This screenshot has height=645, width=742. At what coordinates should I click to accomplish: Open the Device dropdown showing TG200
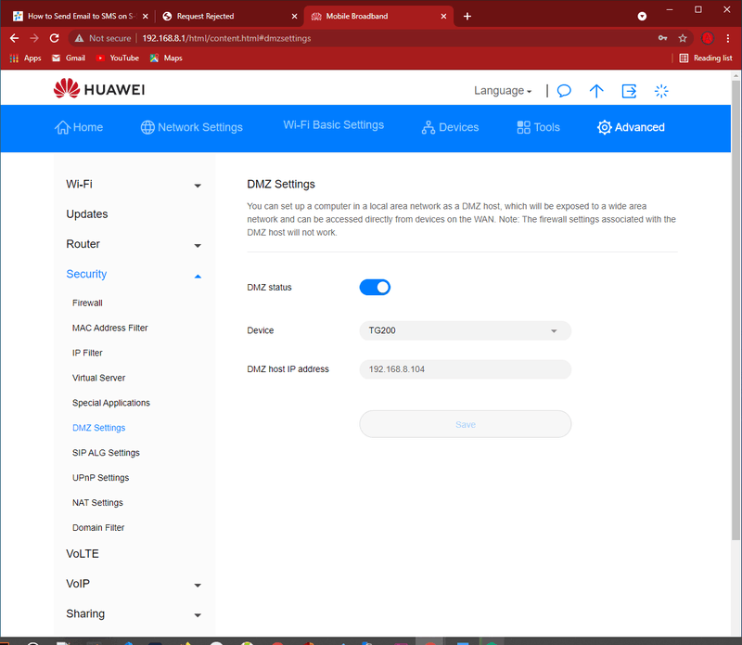[x=466, y=330]
